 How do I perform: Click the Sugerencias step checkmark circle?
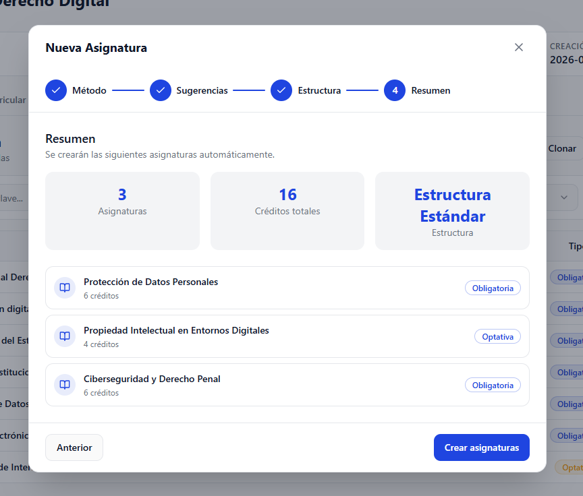[160, 90]
